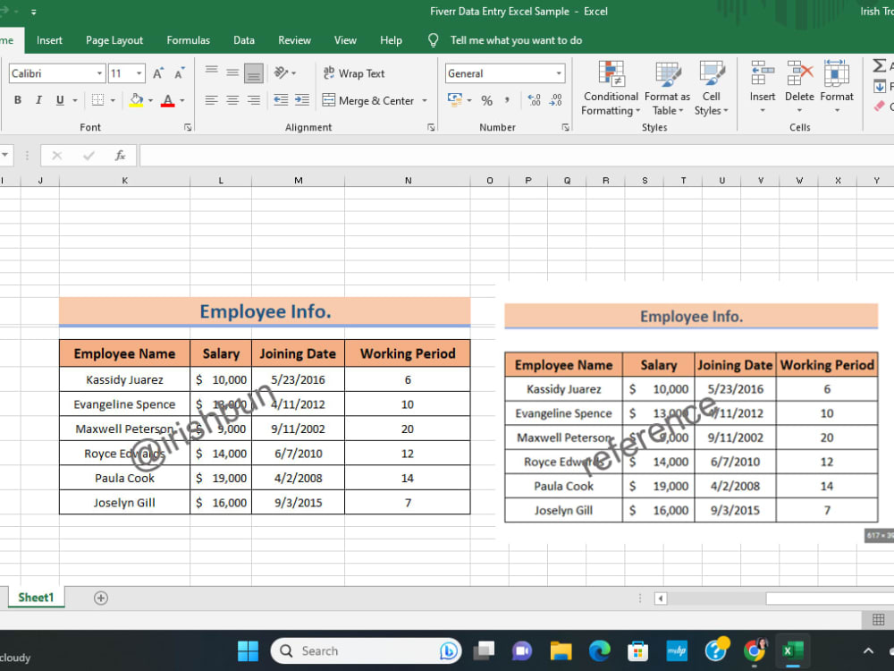Toggle Italic formatting
Viewport: 894px width, 671px height.
38,100
